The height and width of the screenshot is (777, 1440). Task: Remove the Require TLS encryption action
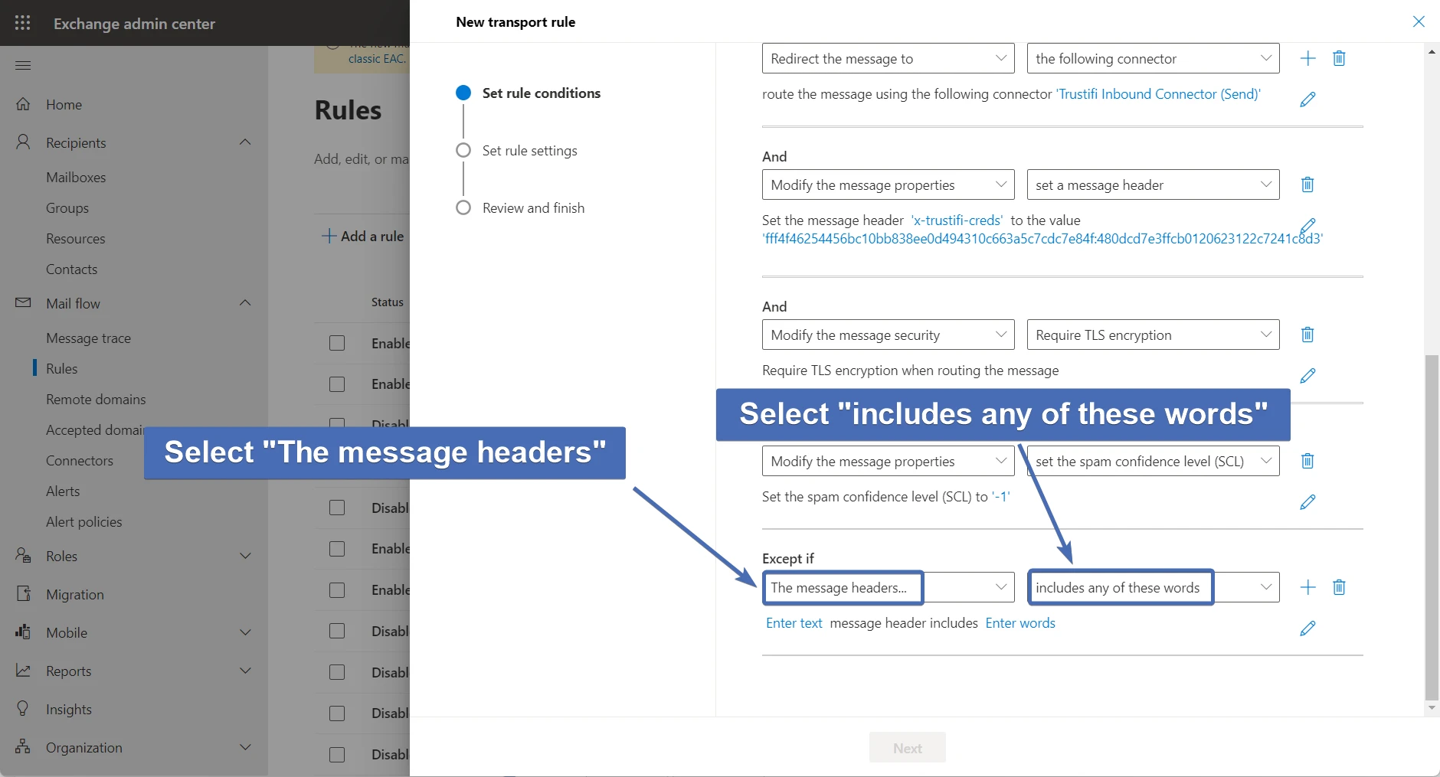[x=1307, y=335]
